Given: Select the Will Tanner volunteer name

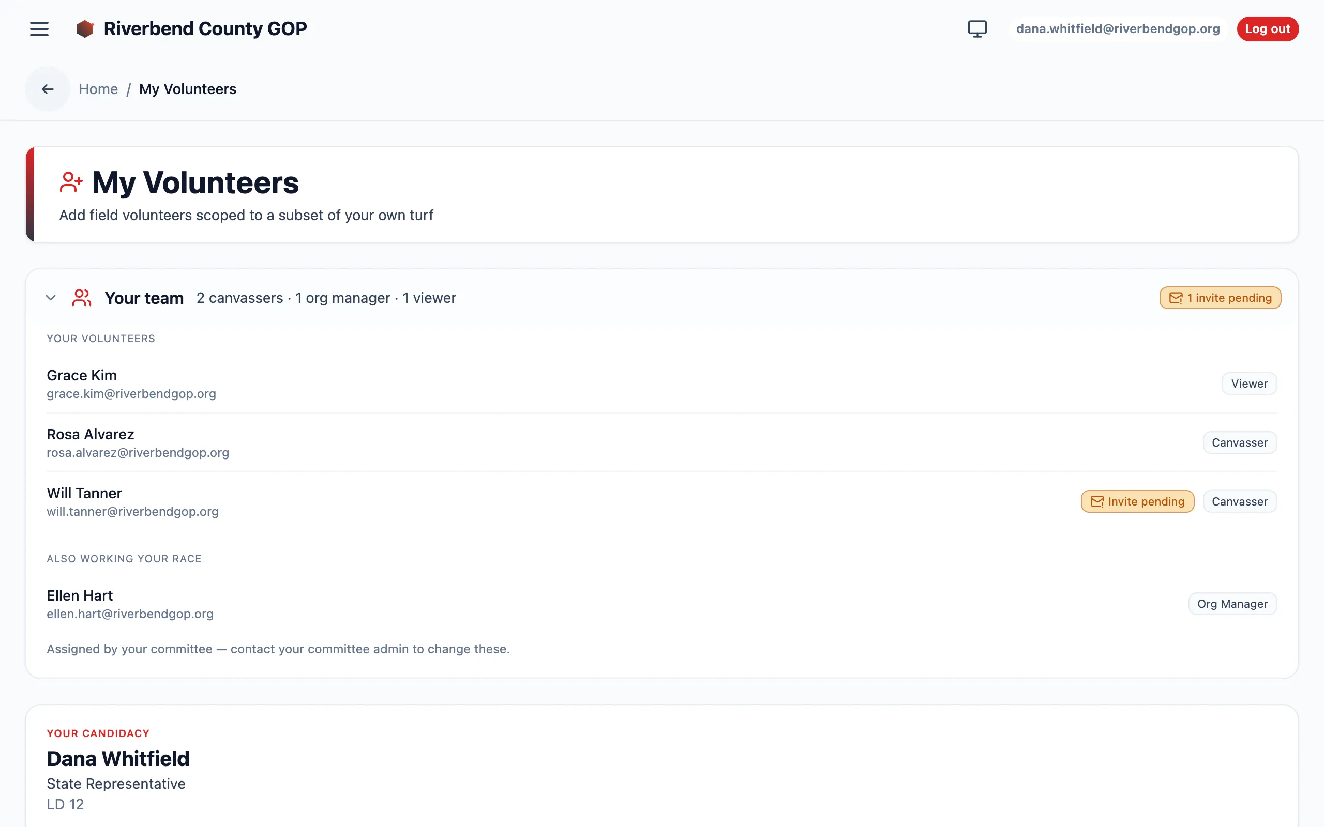Looking at the screenshot, I should click(x=84, y=493).
